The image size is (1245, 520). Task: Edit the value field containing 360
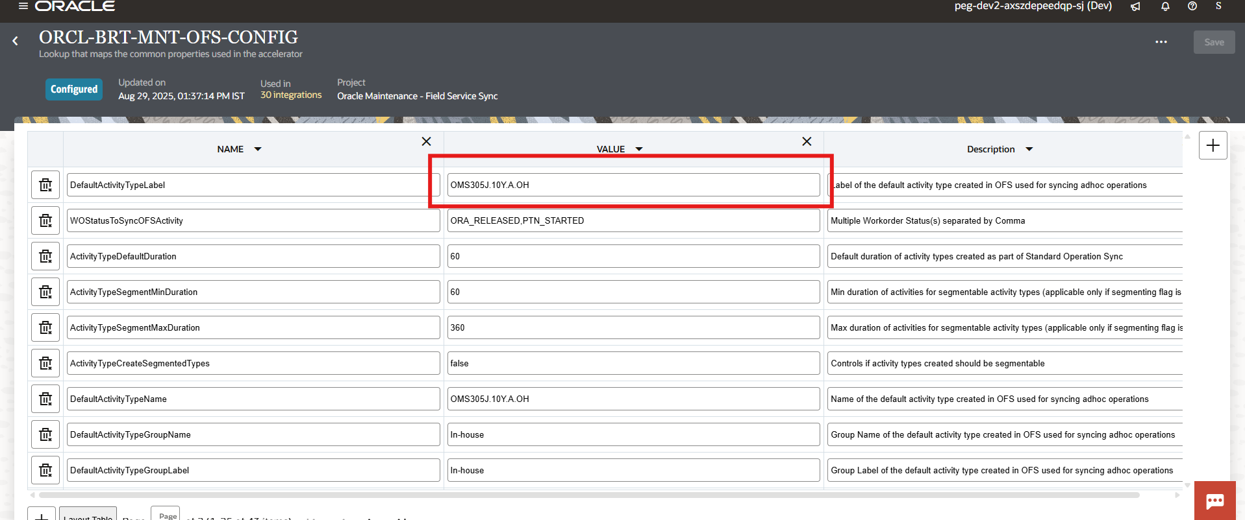tap(633, 327)
